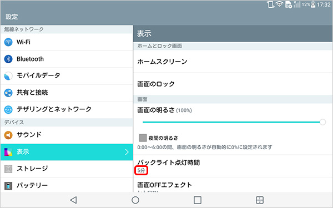Tap the 12% battery percentage

(306, 4)
